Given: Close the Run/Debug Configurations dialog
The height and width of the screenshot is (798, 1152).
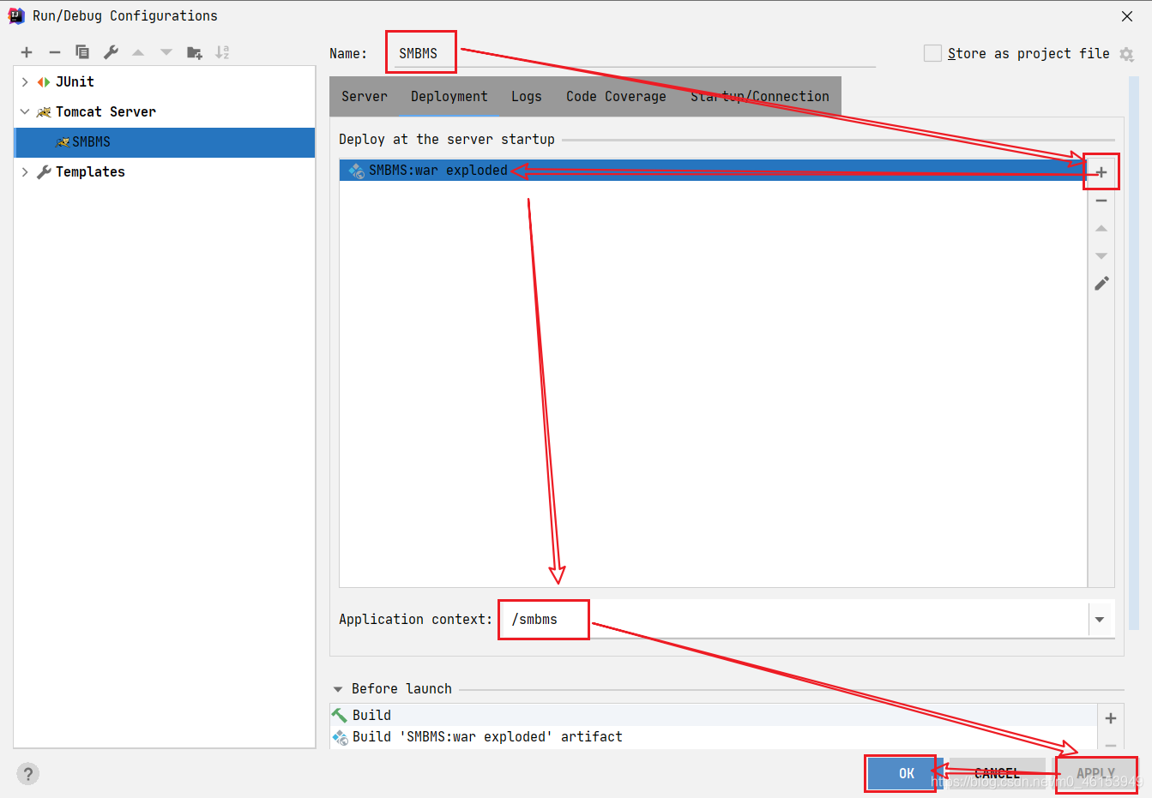Looking at the screenshot, I should 1127,16.
